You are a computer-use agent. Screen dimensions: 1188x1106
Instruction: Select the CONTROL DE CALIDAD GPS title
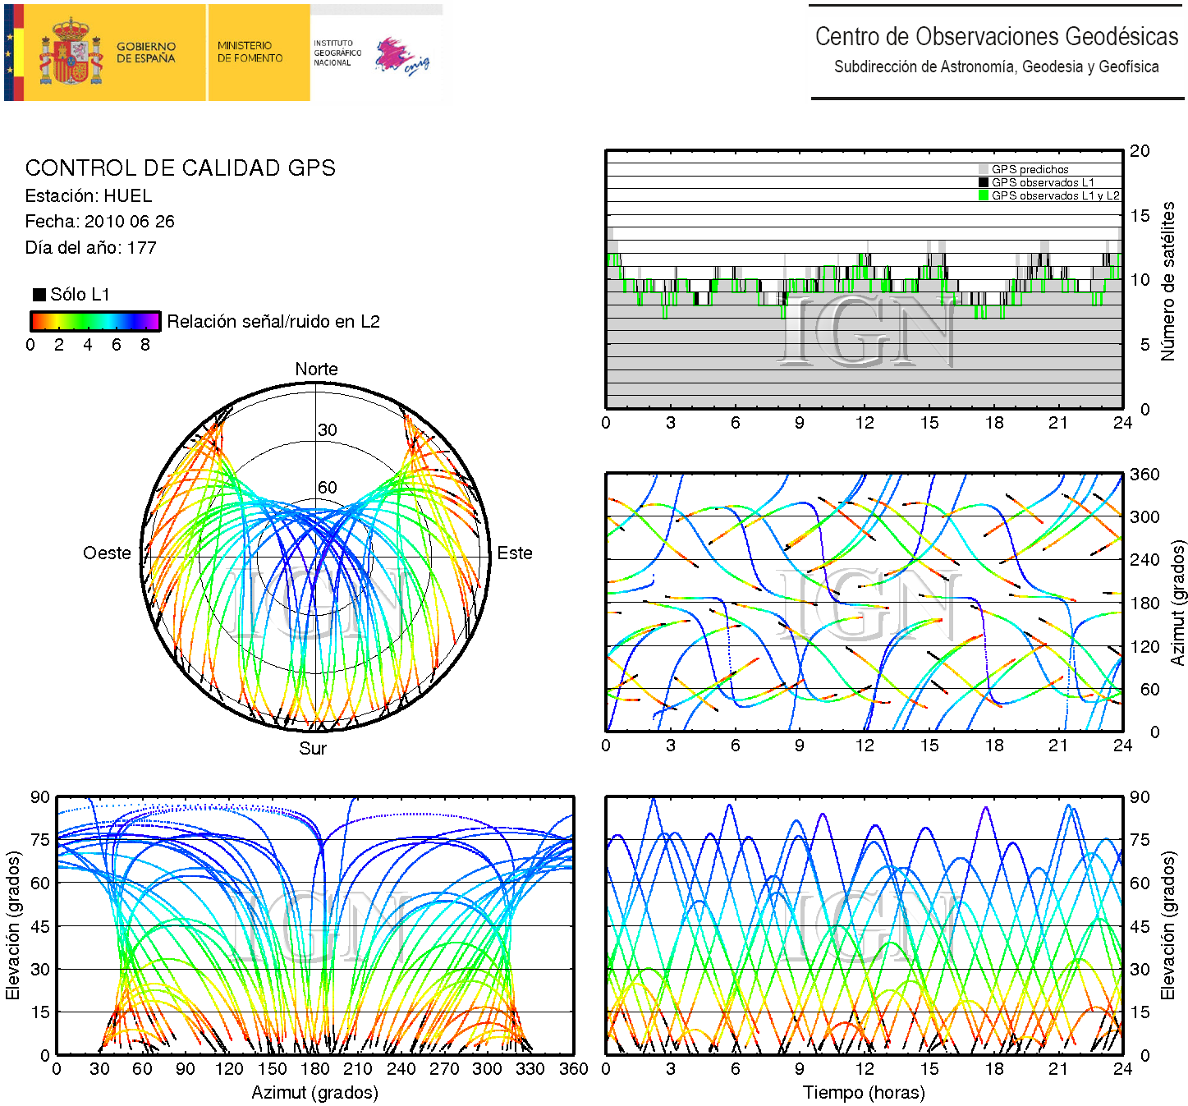coord(180,168)
